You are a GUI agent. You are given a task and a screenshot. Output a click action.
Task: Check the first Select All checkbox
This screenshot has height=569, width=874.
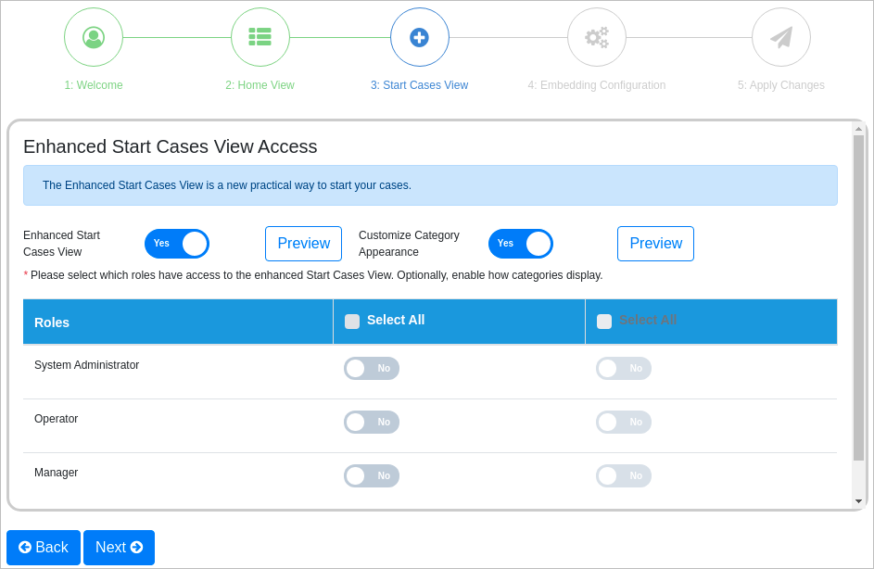click(x=352, y=322)
